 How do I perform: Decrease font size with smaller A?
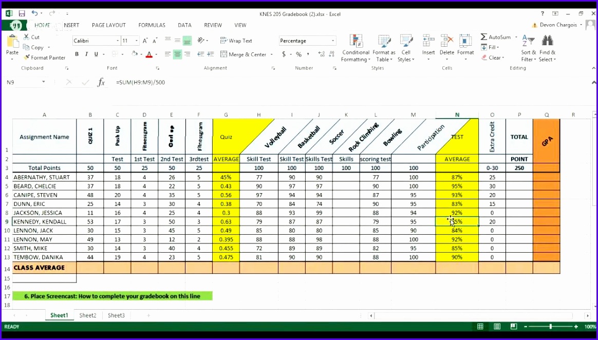155,41
